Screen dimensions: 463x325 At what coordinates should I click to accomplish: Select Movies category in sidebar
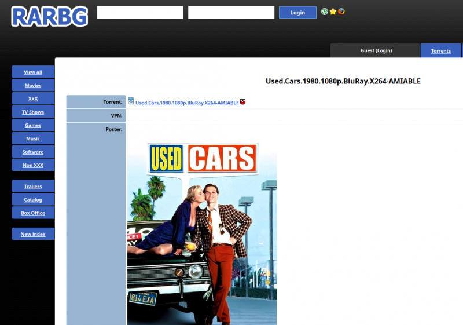tap(33, 85)
